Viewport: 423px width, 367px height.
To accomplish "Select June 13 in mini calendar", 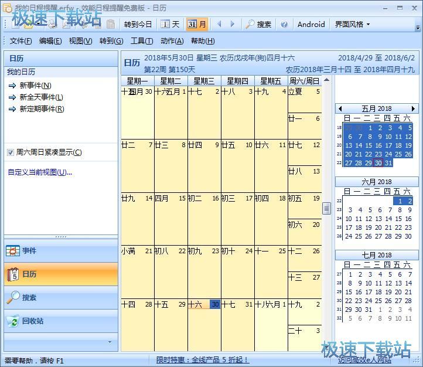I will coord(378,219).
